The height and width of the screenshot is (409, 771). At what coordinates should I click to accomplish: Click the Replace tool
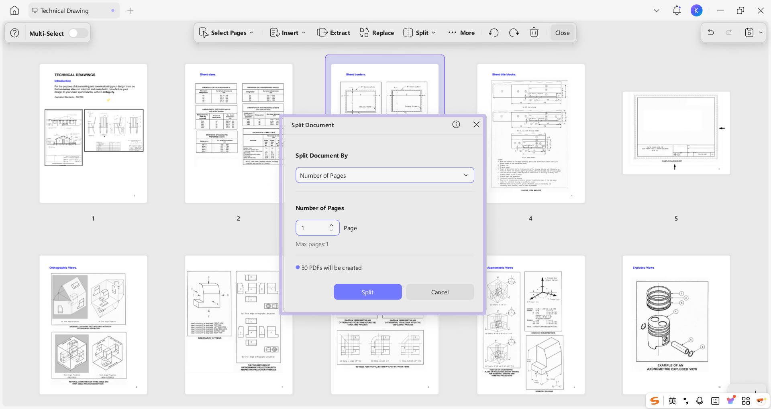tap(377, 33)
